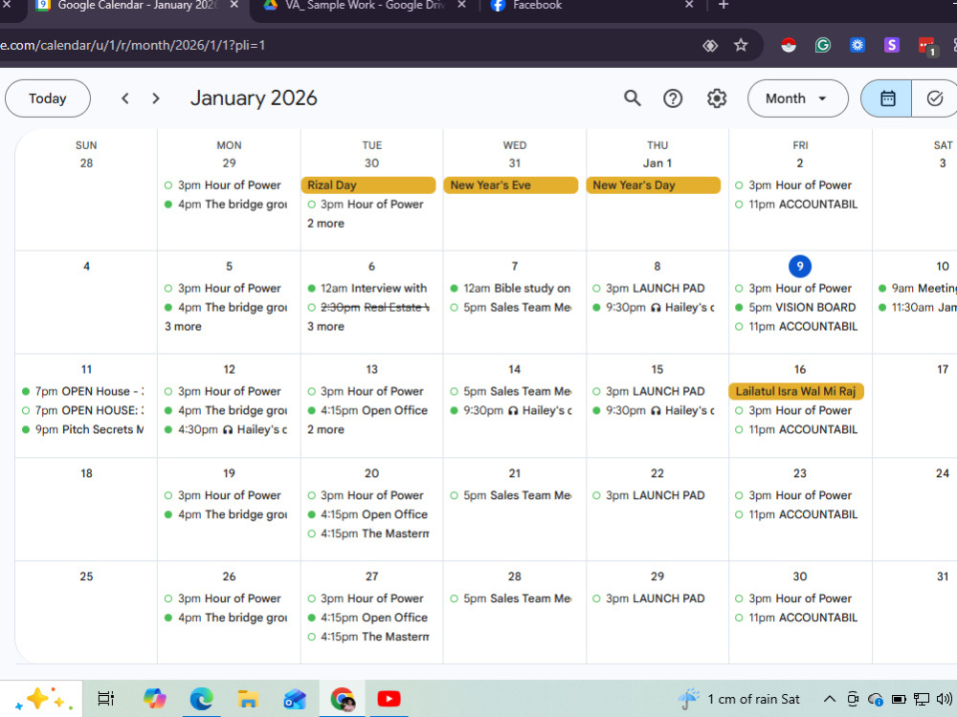Click the browser address bar

click(x=342, y=45)
